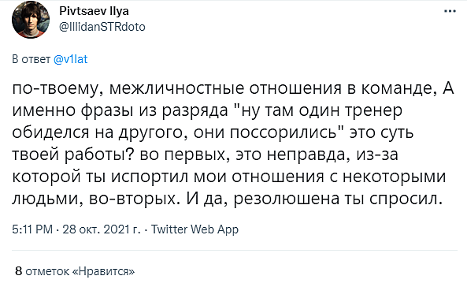The height and width of the screenshot is (287, 467).
Task: Open the Twitter Web App source link
Action: pyautogui.click(x=195, y=229)
